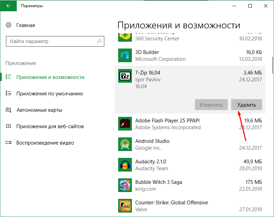Image resolution: width=274 pixels, height=217 pixels.
Task: Select the Adobe Flash Player icon
Action: [125, 124]
